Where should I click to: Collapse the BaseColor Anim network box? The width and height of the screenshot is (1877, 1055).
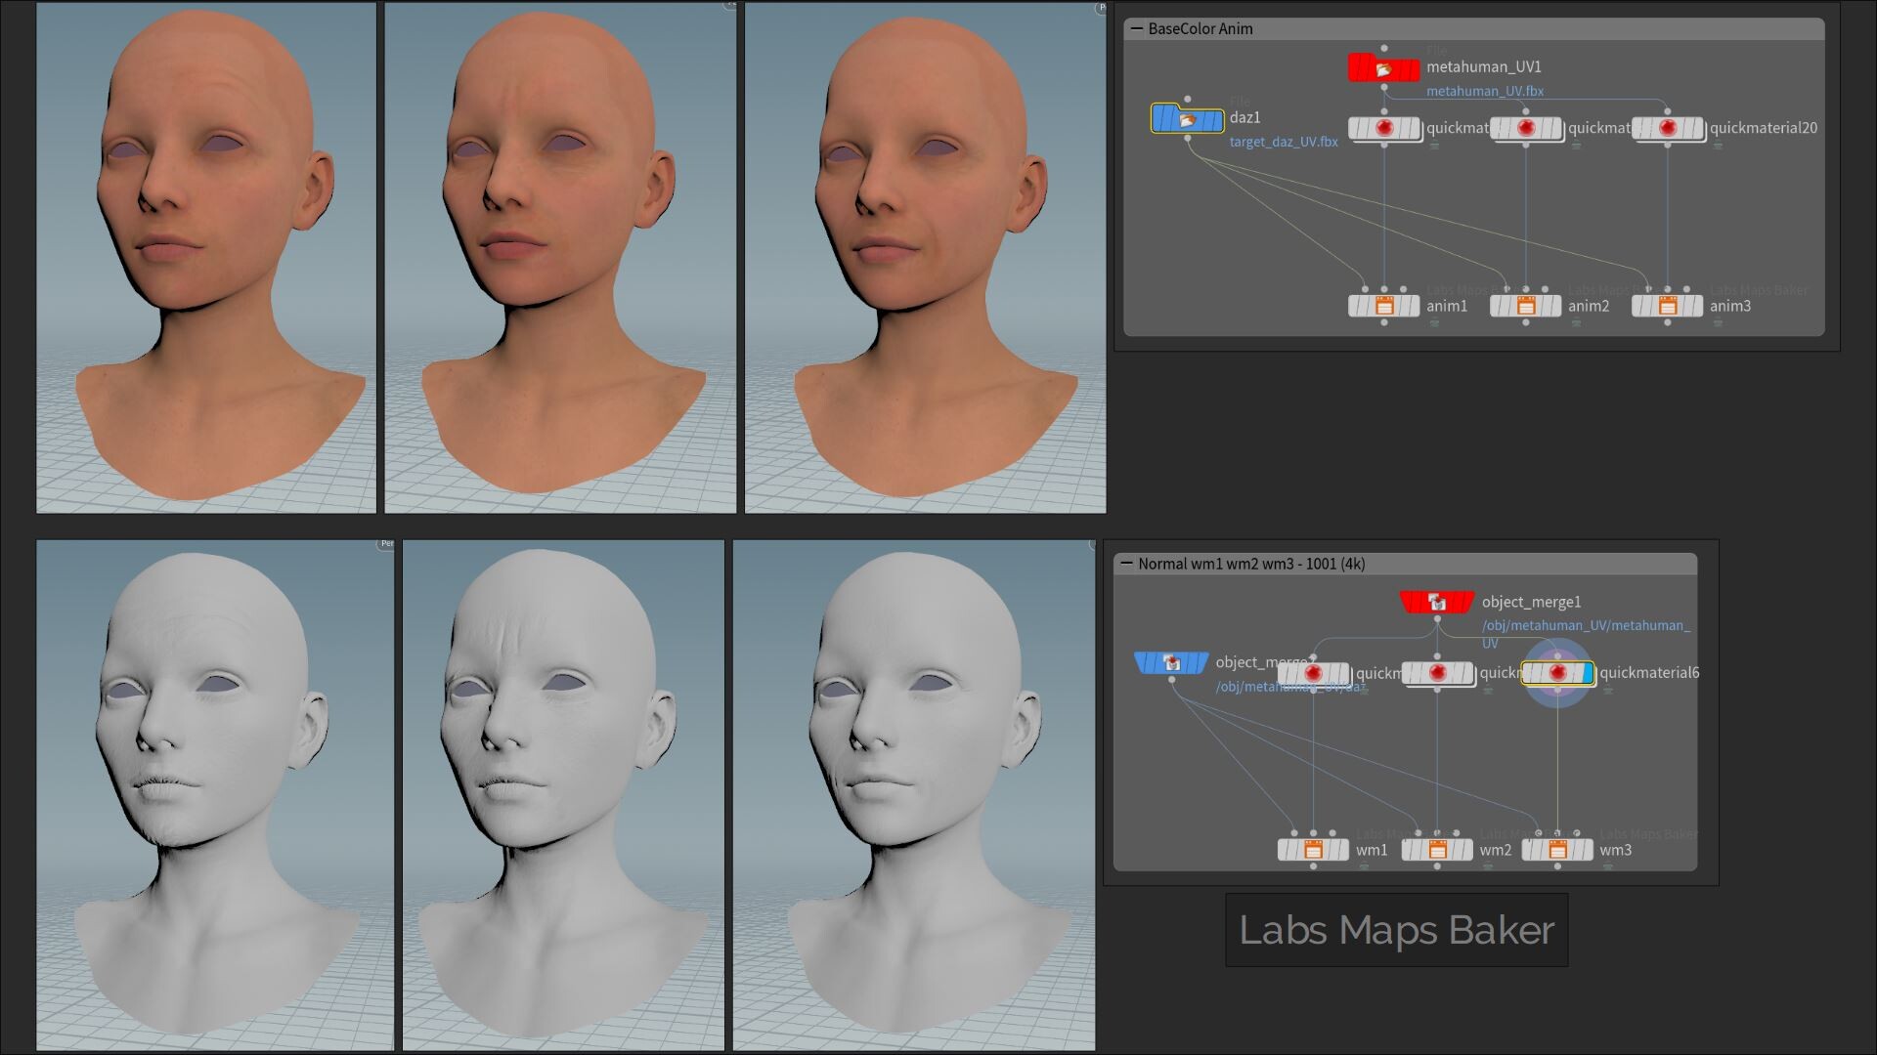[1137, 29]
